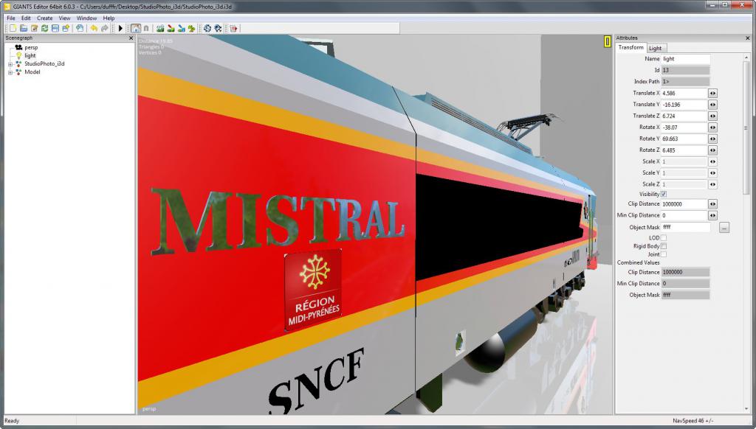
Task: Click the Ready status bar text
Action: click(x=12, y=421)
